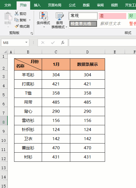Viewport: 136px width, 188px height.
Task: Click the cell 卫衣
Action: click(28, 139)
